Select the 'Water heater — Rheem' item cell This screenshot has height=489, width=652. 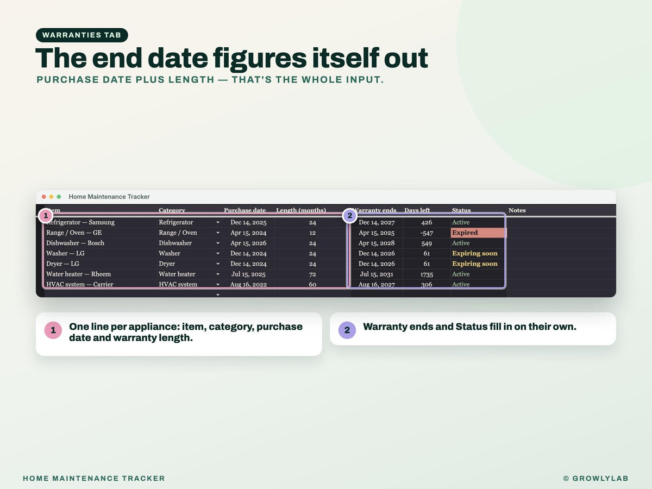tap(101, 274)
